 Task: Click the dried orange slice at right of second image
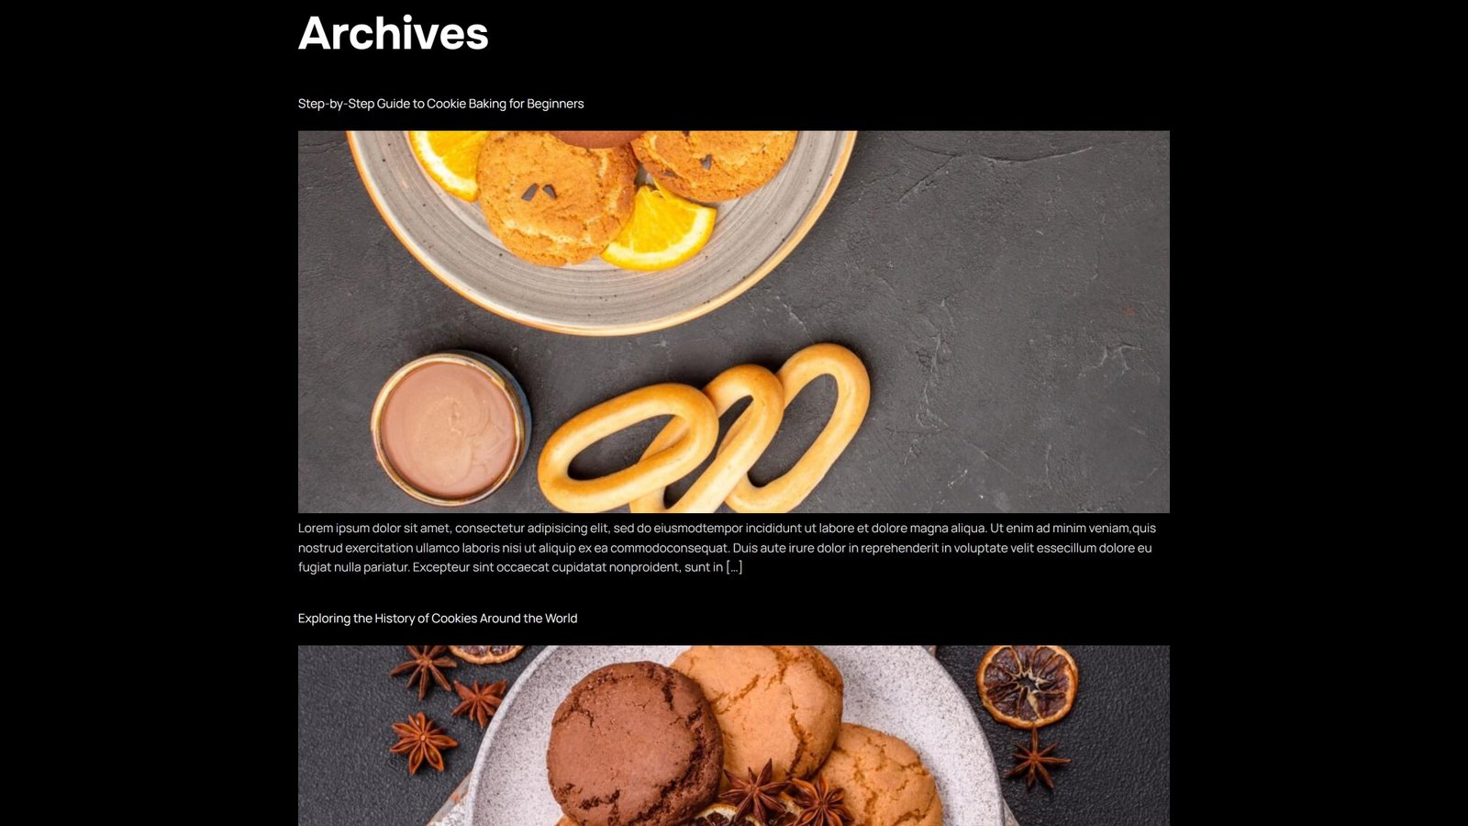1027,686
